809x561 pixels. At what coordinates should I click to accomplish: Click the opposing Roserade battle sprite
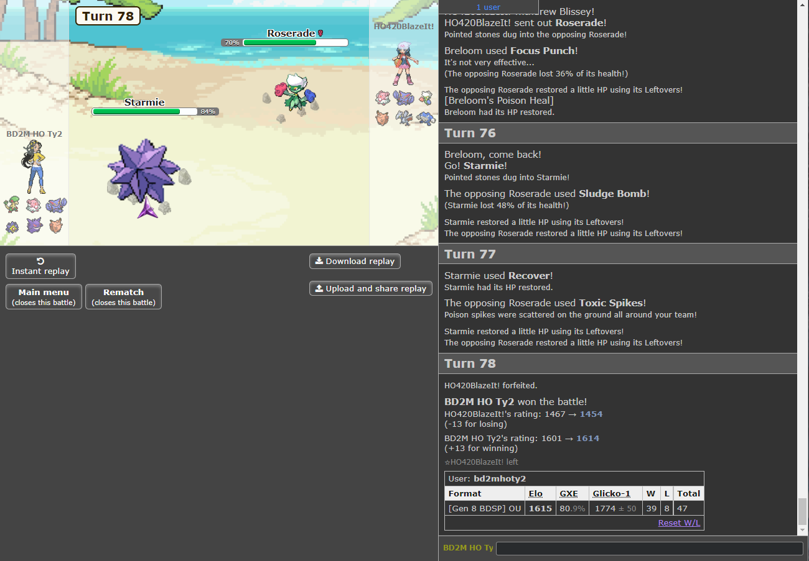[296, 92]
